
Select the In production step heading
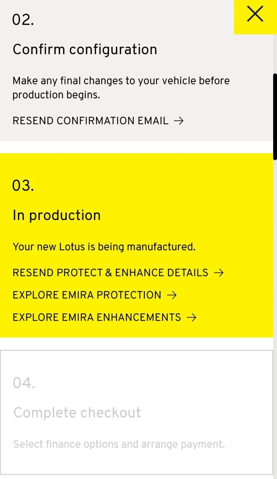57,215
